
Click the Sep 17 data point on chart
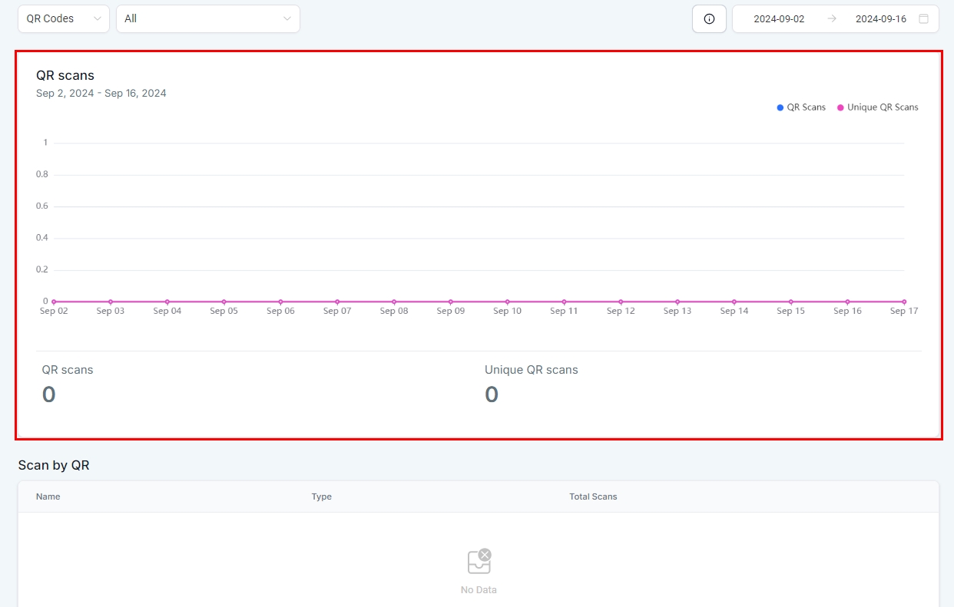click(x=904, y=302)
